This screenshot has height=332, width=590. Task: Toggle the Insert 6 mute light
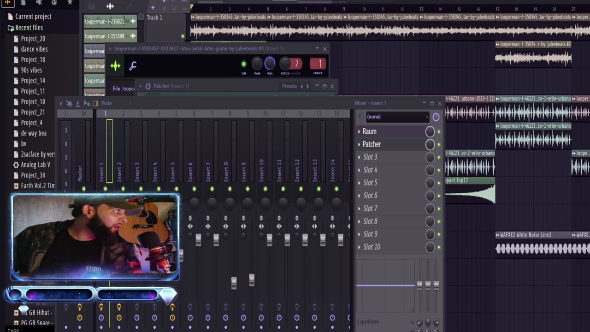tap(194, 189)
